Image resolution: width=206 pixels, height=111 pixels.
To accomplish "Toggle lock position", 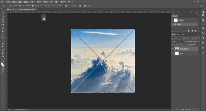I will click(x=182, y=45).
